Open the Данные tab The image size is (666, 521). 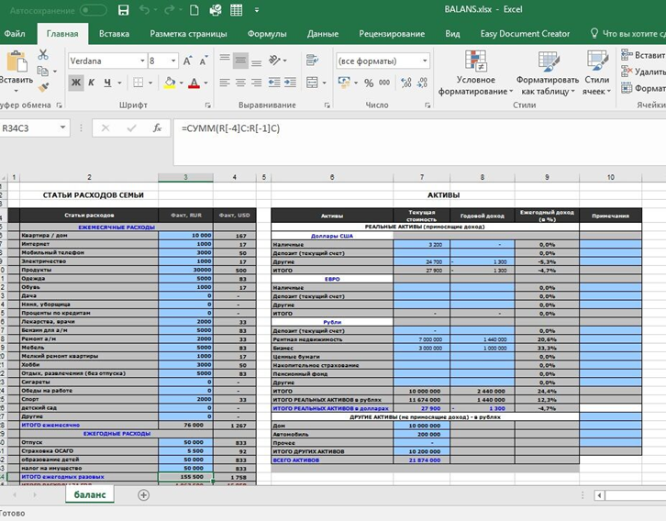click(323, 34)
